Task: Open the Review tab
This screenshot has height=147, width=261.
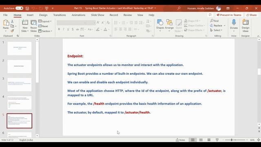Action: [128, 15]
